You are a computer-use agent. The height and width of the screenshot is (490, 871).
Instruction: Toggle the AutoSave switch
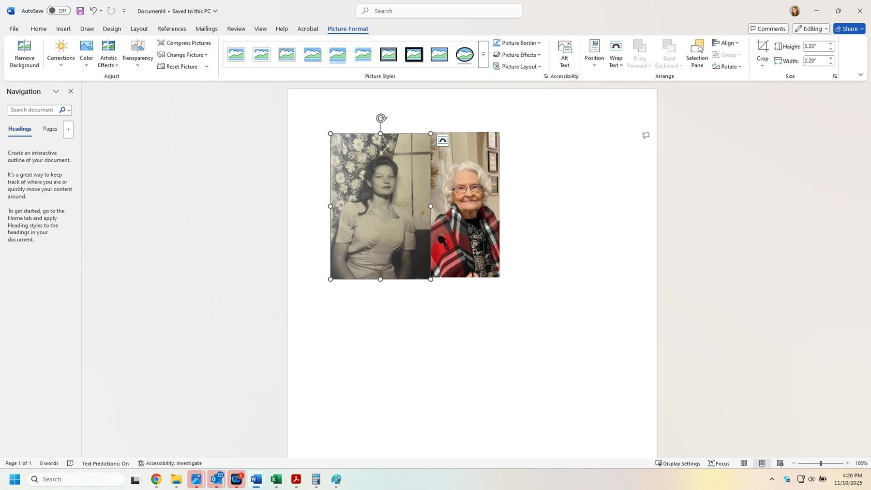[x=59, y=11]
